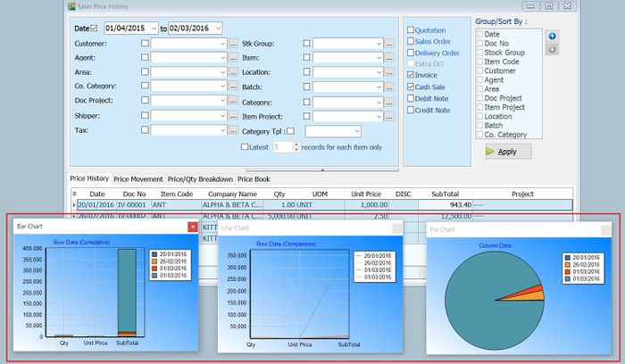Expand the start date dropdown

point(154,29)
